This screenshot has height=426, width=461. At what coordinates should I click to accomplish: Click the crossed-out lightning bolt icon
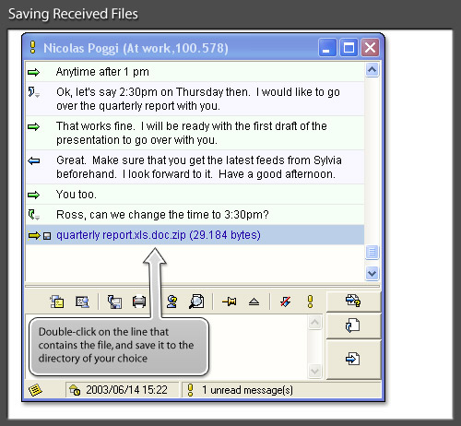(286, 302)
